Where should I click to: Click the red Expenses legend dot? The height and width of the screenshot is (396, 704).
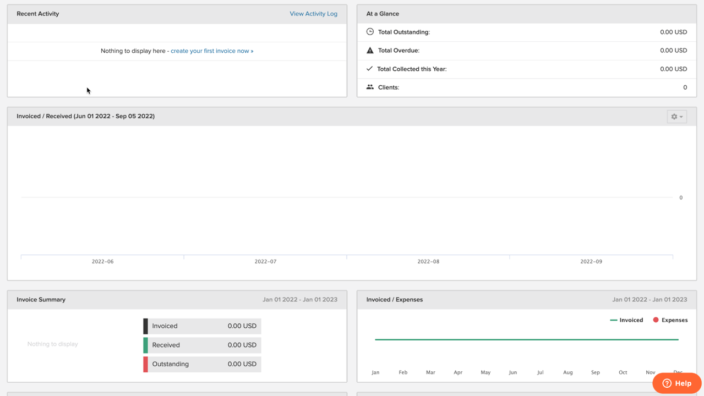(x=655, y=320)
